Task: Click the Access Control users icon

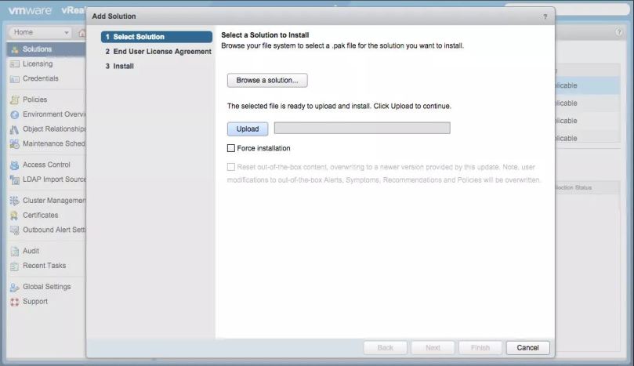Action: click(x=14, y=165)
